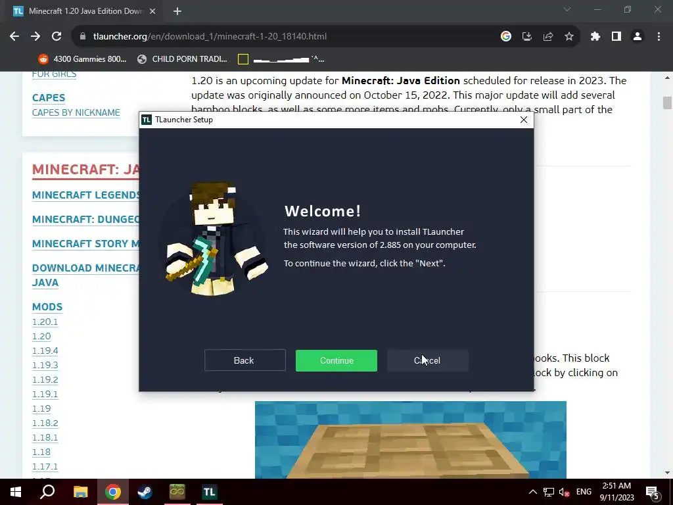This screenshot has height=505, width=673.
Task: Close the TLauncher Setup dialog
Action: click(524, 120)
